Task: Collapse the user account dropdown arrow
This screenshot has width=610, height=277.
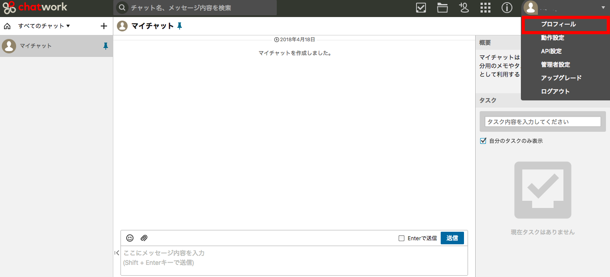Action: click(603, 8)
